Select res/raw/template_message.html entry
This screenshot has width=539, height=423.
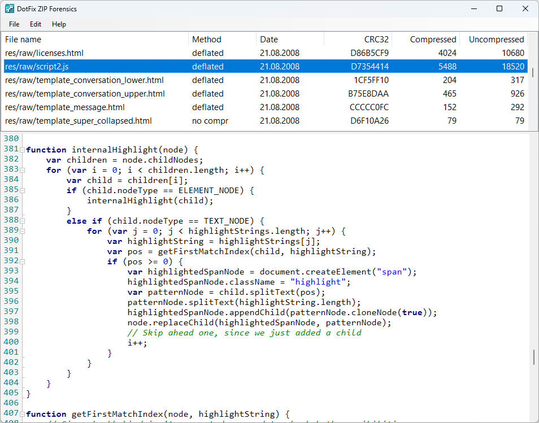pos(266,107)
